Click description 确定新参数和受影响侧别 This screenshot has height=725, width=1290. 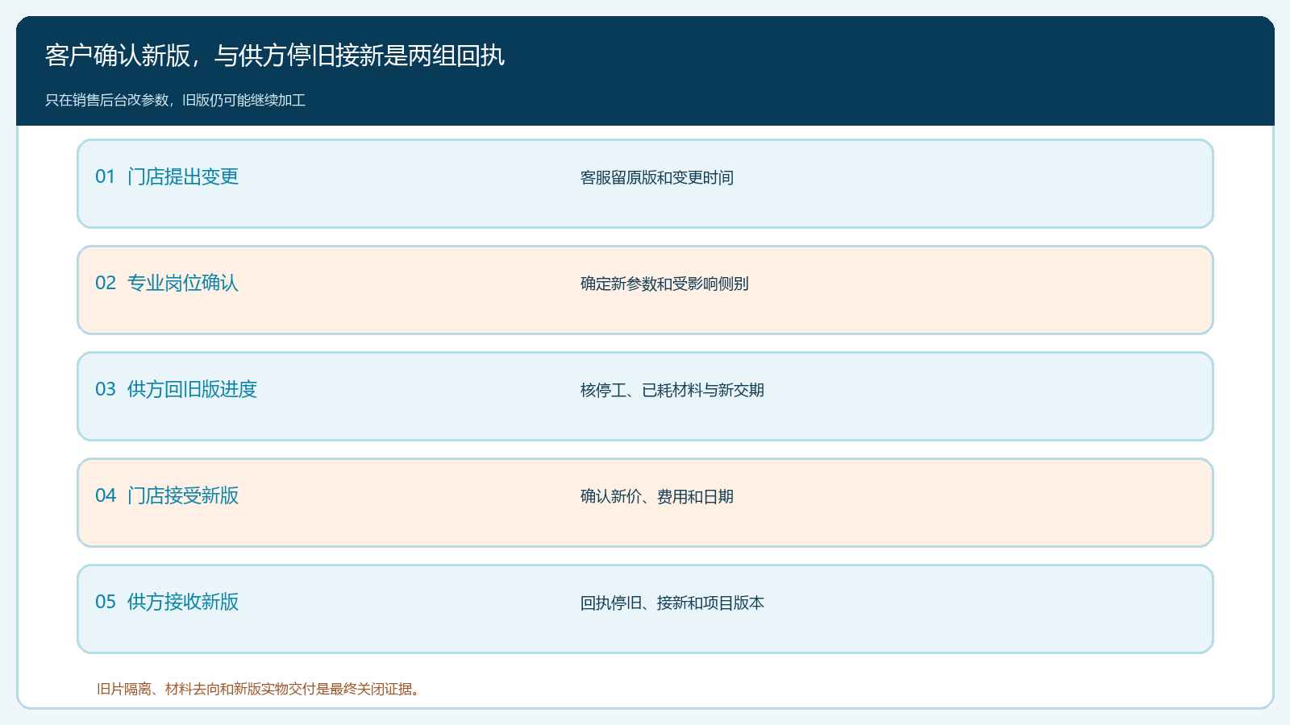coord(664,284)
